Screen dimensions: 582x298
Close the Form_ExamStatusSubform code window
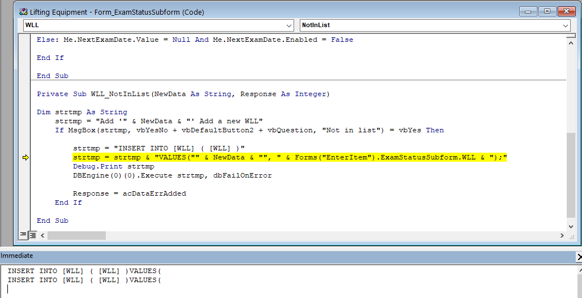coord(566,11)
